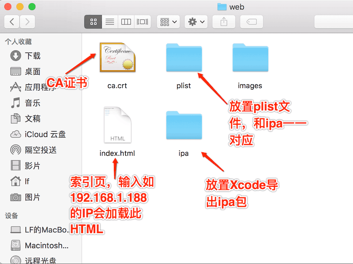Click the Macintosh hard disk icon

coord(15,245)
